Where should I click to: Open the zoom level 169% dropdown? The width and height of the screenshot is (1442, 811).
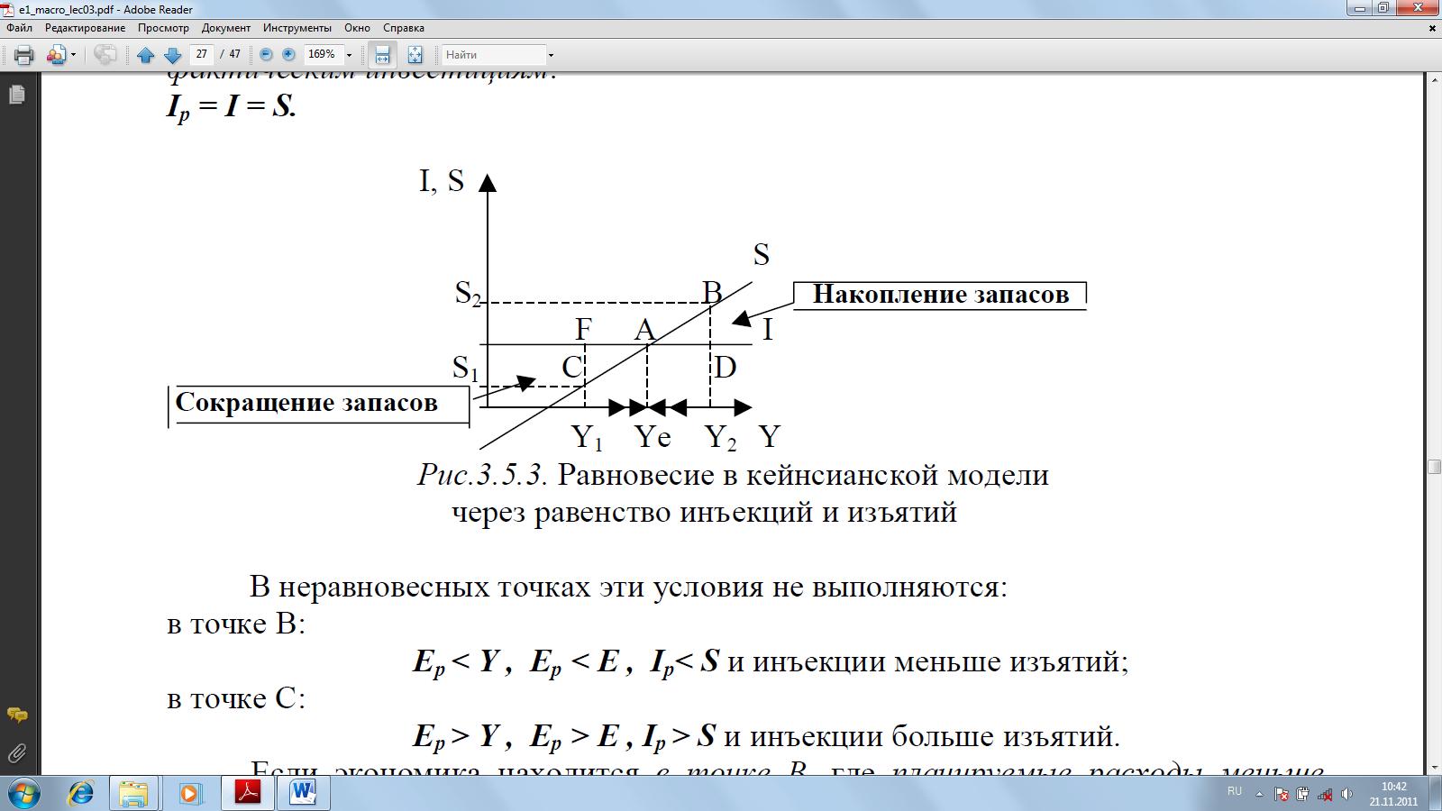click(349, 55)
